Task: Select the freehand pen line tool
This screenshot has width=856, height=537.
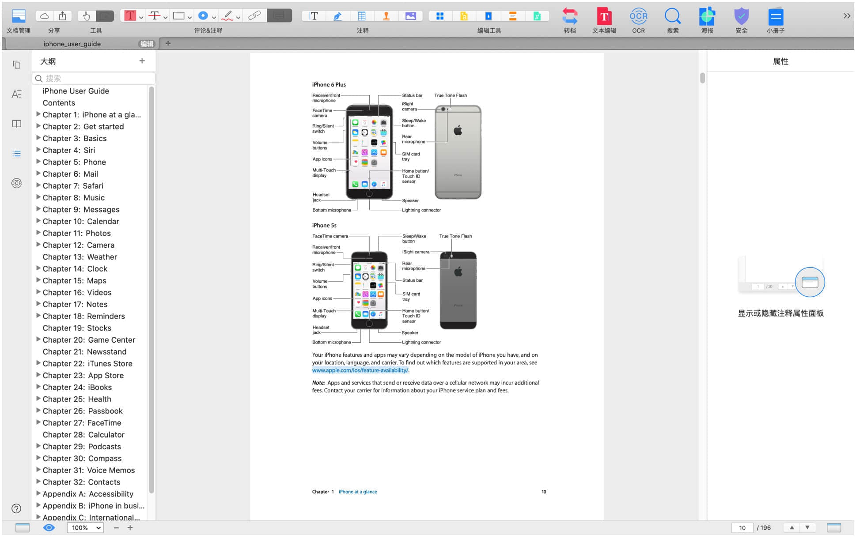Action: point(227,16)
